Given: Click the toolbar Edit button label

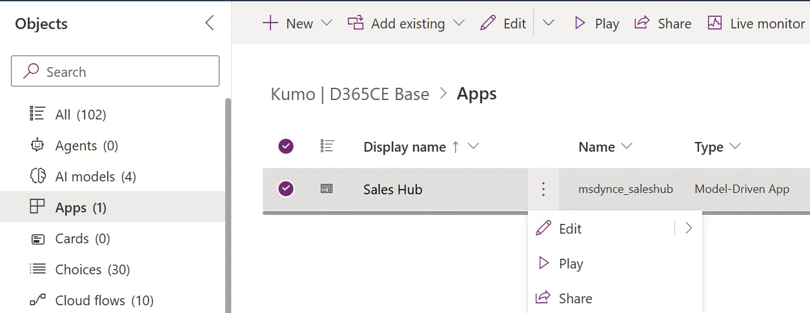Looking at the screenshot, I should (514, 23).
